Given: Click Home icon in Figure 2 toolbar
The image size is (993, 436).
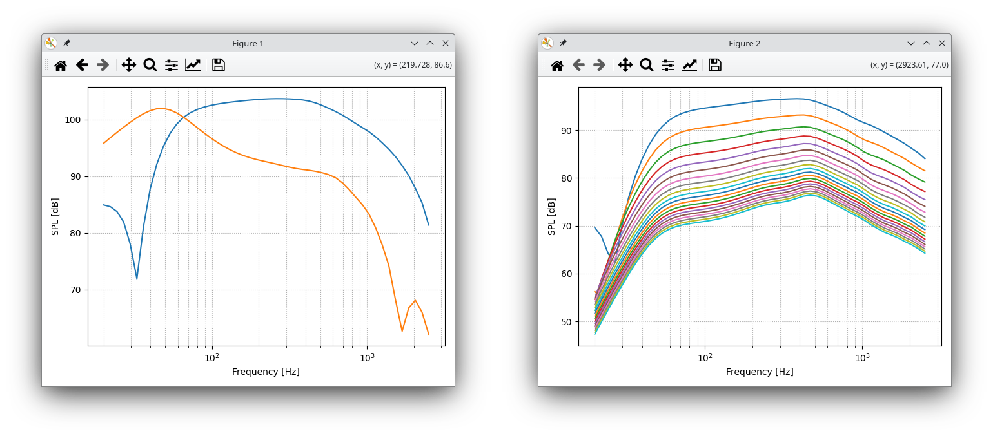Looking at the screenshot, I should click(x=557, y=65).
